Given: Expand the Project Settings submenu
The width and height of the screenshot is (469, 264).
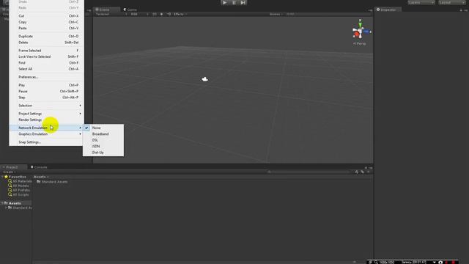Looking at the screenshot, I should coord(46,114).
